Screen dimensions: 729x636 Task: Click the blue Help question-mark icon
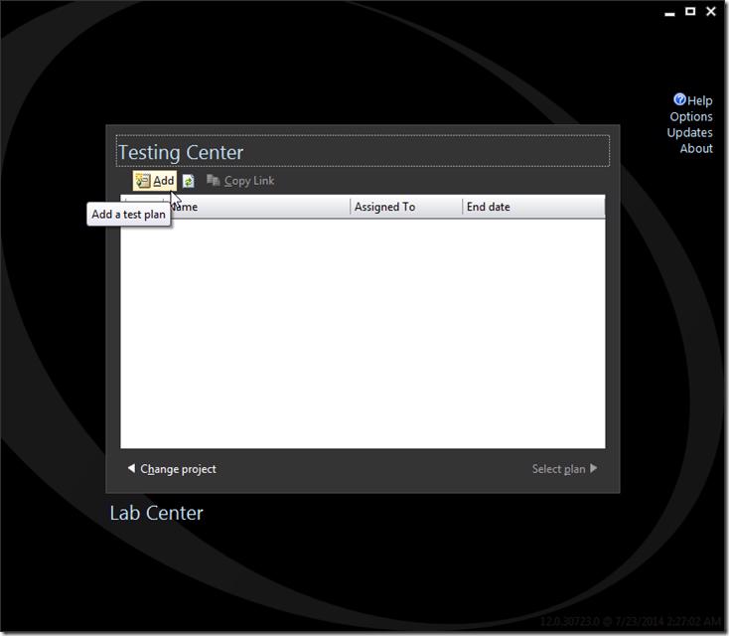pyautogui.click(x=679, y=99)
